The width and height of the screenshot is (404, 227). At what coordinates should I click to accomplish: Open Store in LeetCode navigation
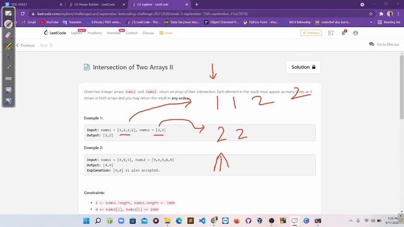click(166, 33)
